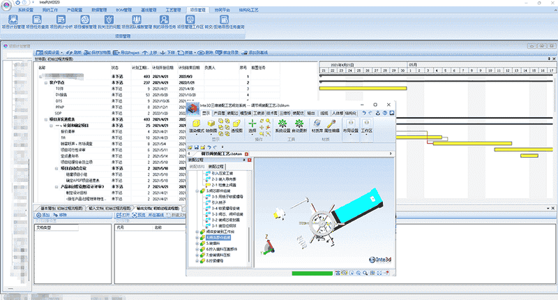Switch to BOM管理 main menu tab
Screen dimensions: 558x300
[124, 10]
